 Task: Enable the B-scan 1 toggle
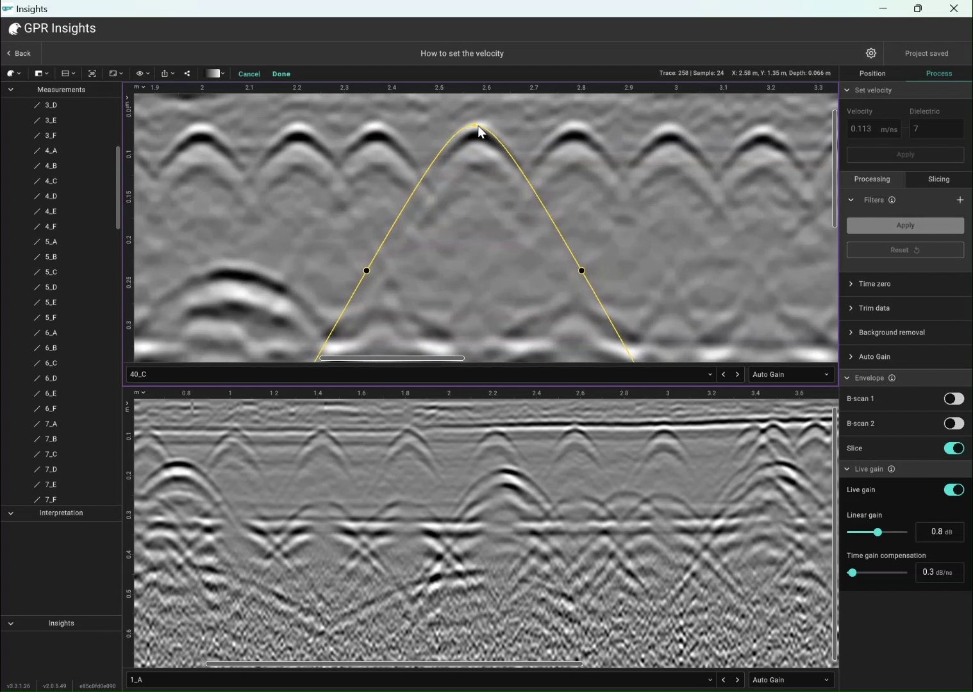954,399
